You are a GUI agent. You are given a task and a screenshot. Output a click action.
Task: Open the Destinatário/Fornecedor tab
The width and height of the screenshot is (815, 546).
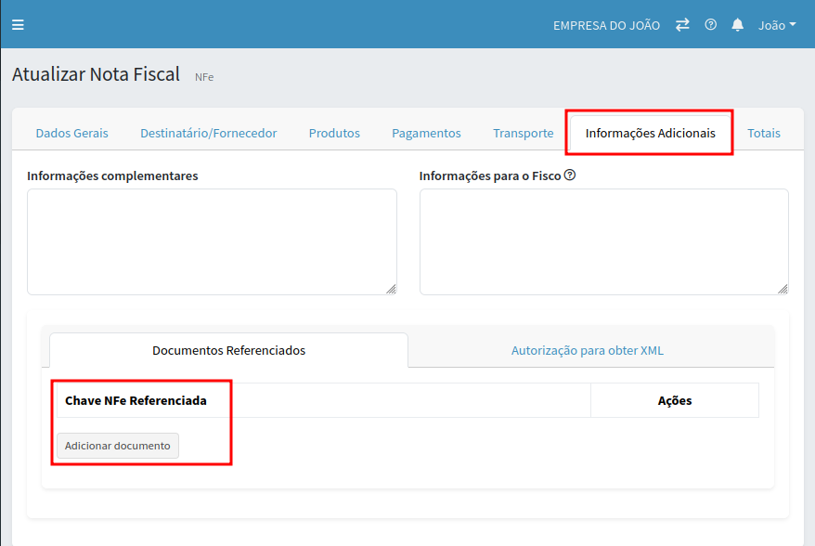click(208, 133)
